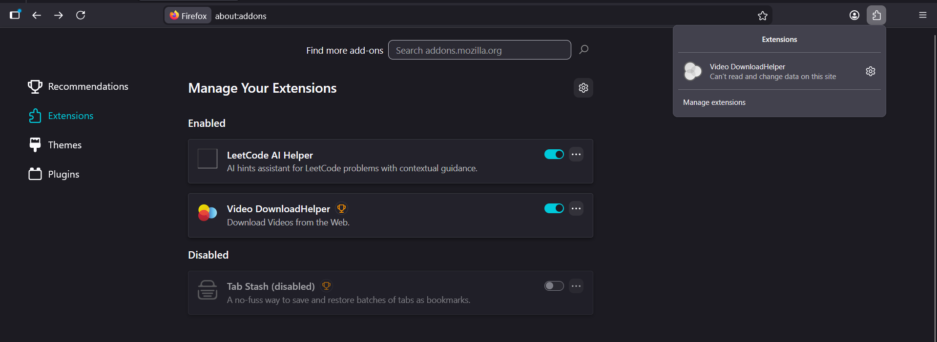This screenshot has height=342, width=937.
Task: Open more options for LeetCode AI Helper
Action: tap(576, 154)
